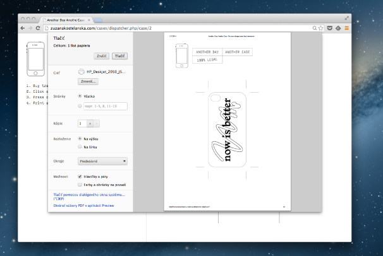The image size is (383, 256).
Task: Click the forward navigation arrow
Action: (x=30, y=28)
